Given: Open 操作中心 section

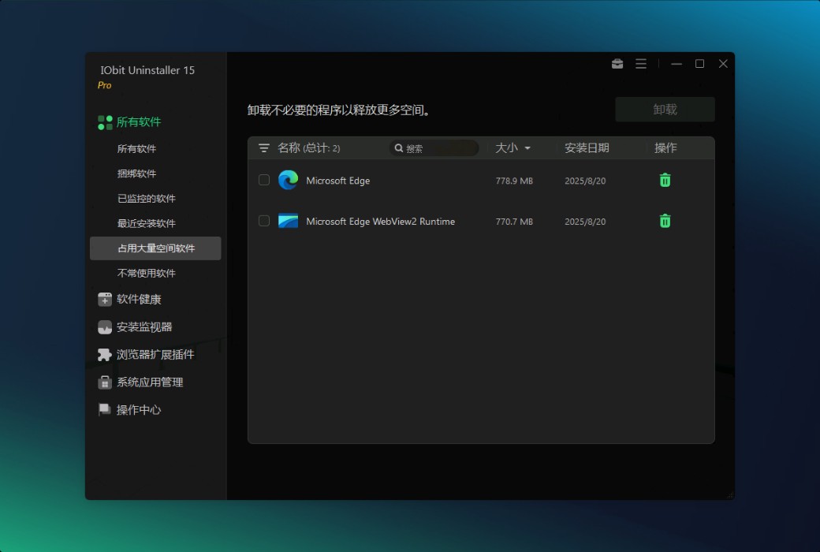Looking at the screenshot, I should [x=139, y=410].
